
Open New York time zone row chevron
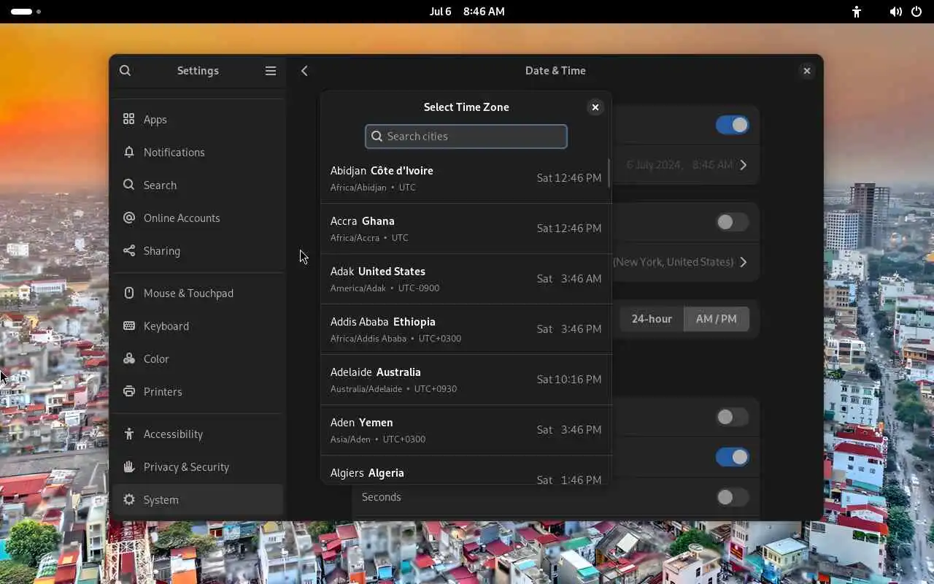744,262
